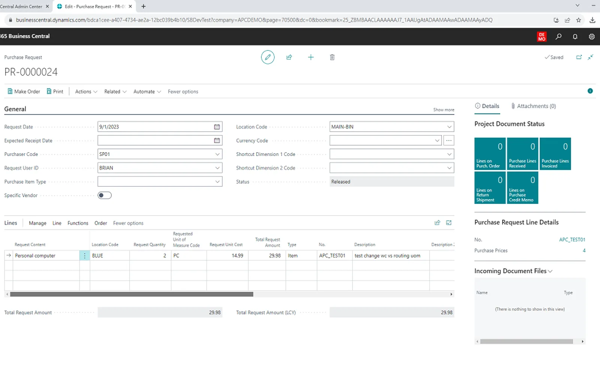The width and height of the screenshot is (600, 375).
Task: Click the DEMO environment badge
Action: pos(541,36)
